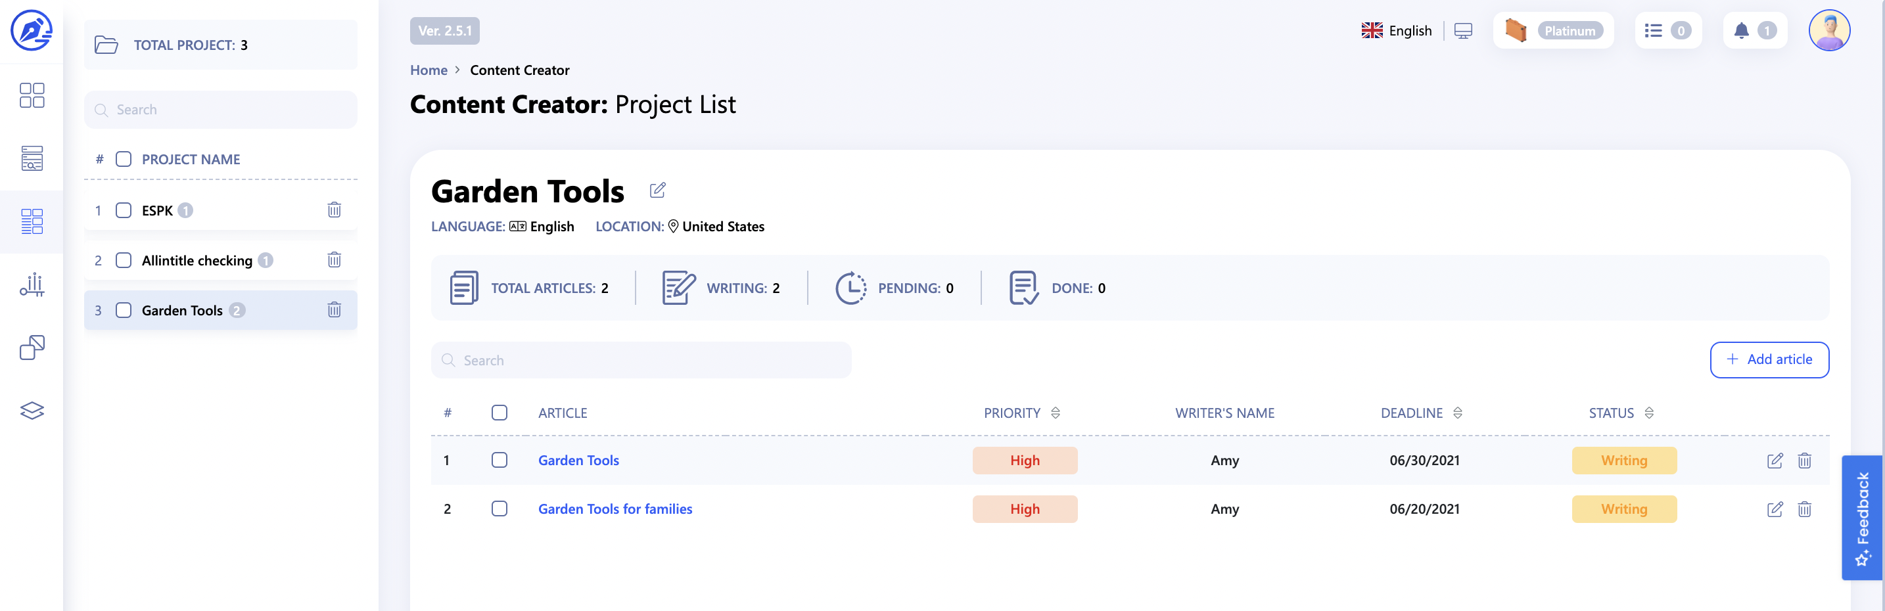Click Add article button
The width and height of the screenshot is (1885, 611).
1769,359
